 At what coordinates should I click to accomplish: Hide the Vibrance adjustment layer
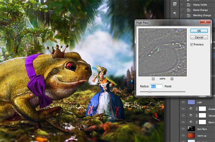coord(183,115)
